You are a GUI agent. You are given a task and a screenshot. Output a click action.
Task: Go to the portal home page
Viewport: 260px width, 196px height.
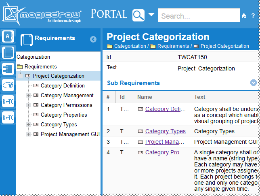tap(243, 16)
